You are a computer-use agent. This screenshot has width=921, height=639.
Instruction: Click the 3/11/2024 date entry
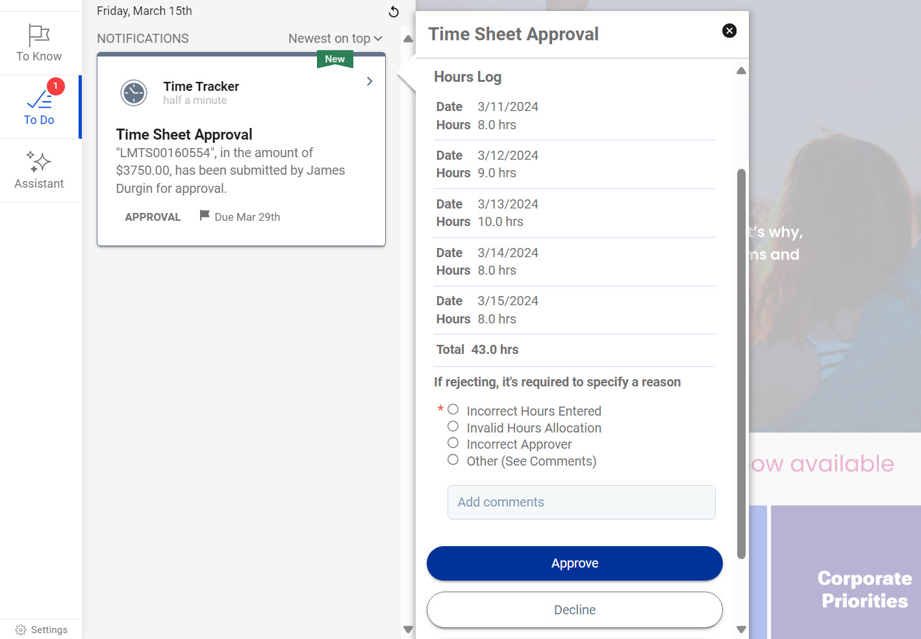(x=508, y=106)
